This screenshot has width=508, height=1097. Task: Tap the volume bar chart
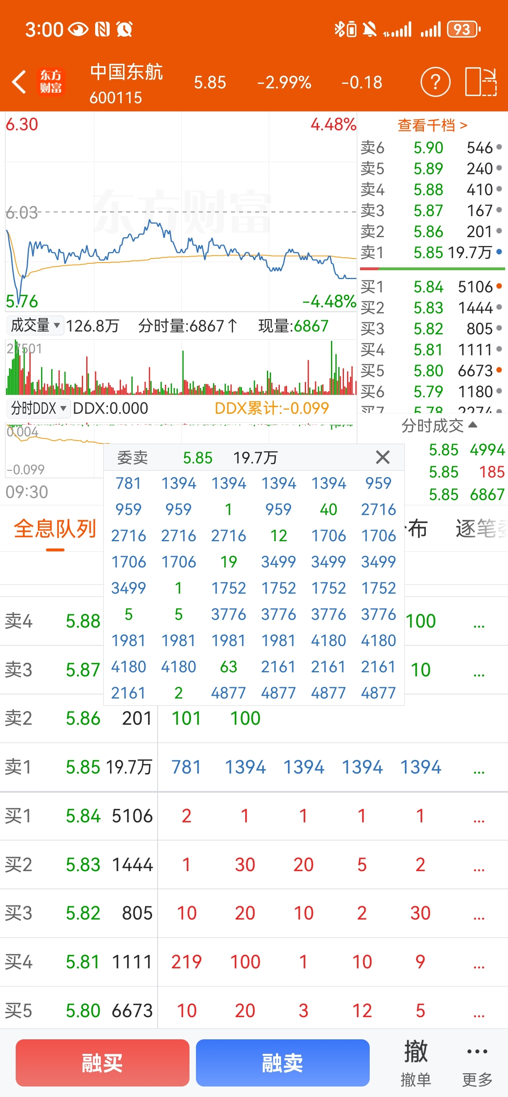[x=181, y=367]
